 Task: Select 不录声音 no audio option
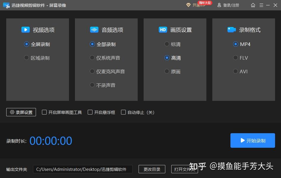point(103,85)
